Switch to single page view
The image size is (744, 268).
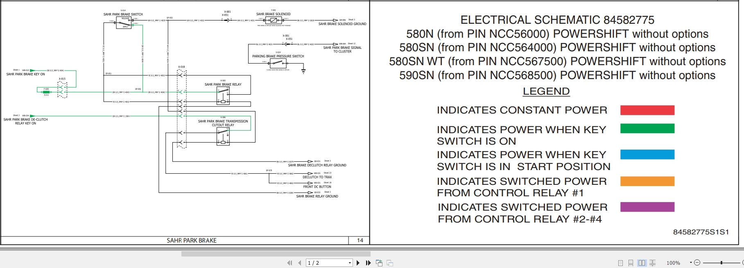(x=620, y=263)
